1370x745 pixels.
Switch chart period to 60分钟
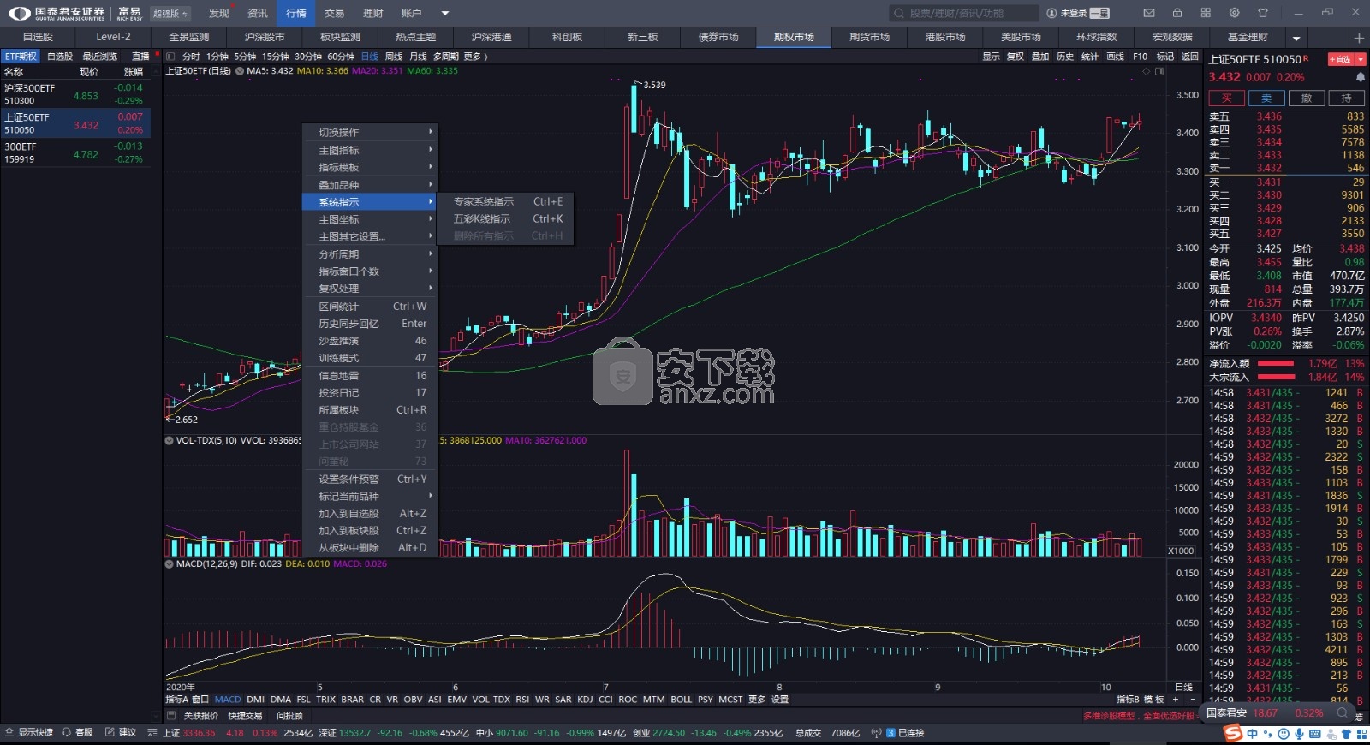tap(341, 57)
